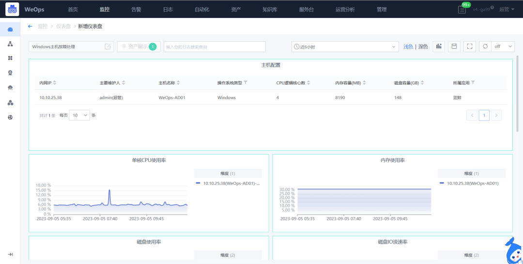The image size is (523, 264).
Task: Sort by 磁盘容量(GB) column arrows
Action: [422, 83]
